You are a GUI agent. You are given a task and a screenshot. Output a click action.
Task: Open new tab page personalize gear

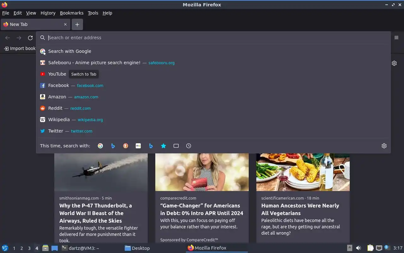[x=394, y=63]
